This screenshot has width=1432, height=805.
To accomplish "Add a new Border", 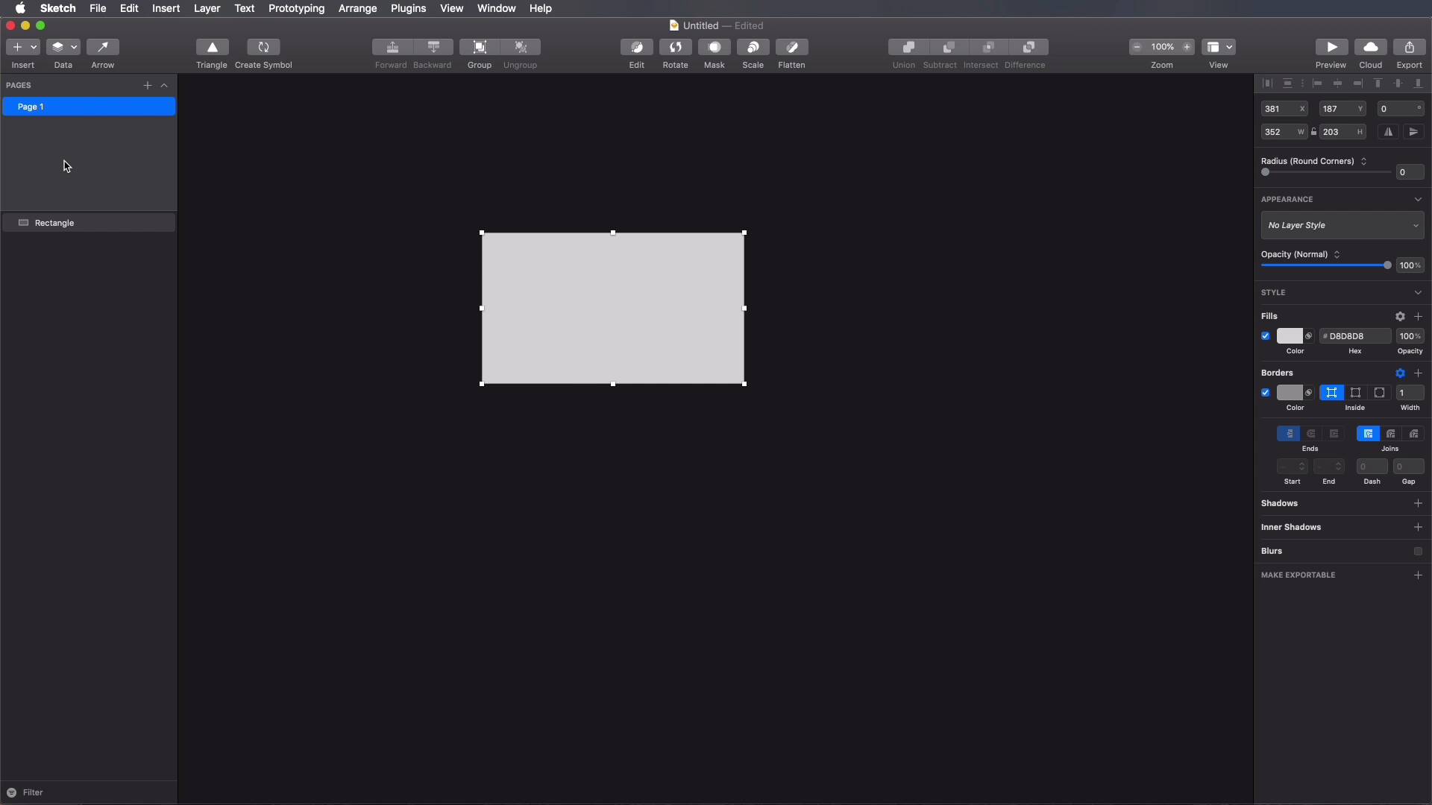I will [1418, 373].
